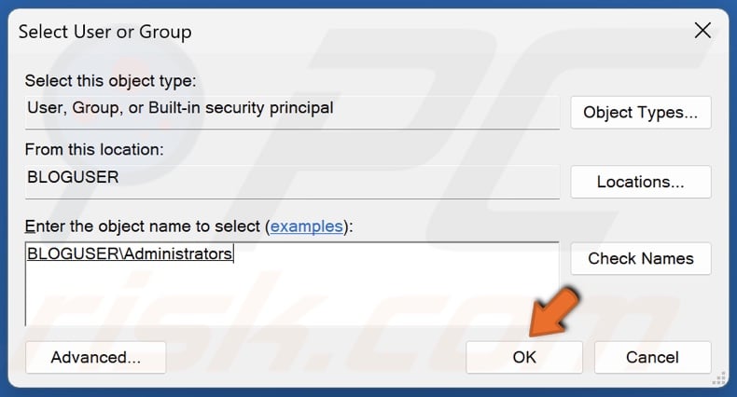
Task: Confirm the selection with OK
Action: [523, 357]
